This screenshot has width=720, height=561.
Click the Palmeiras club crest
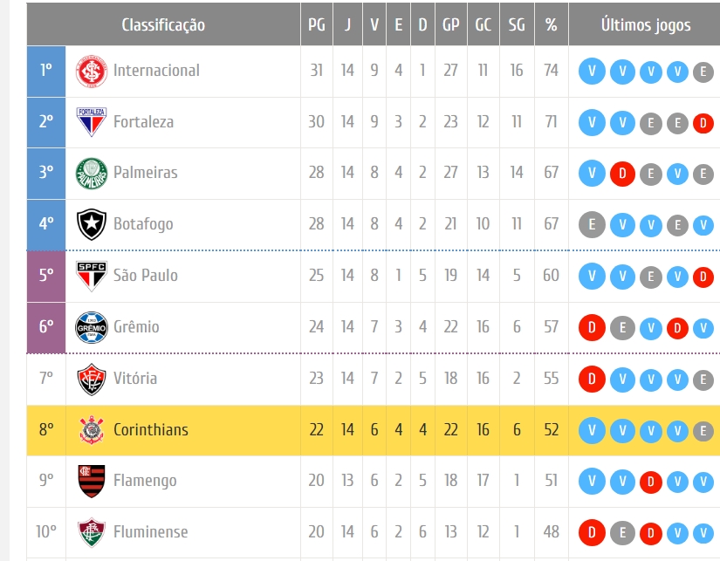(x=92, y=174)
